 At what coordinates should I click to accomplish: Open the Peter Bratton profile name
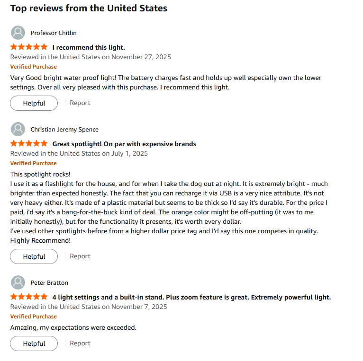point(49,282)
